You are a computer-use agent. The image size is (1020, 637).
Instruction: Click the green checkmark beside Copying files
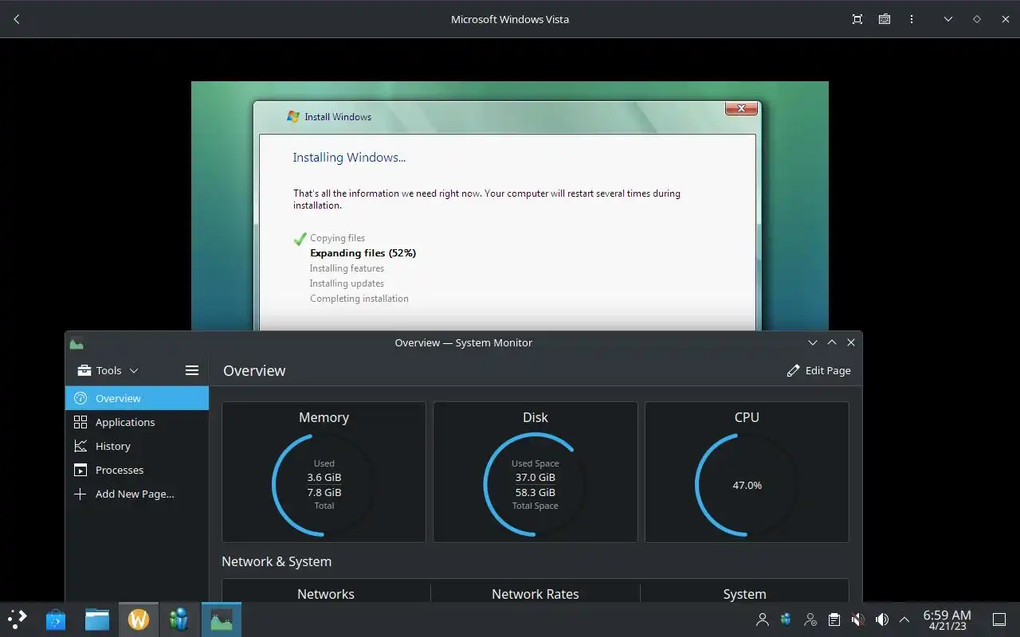(x=300, y=238)
